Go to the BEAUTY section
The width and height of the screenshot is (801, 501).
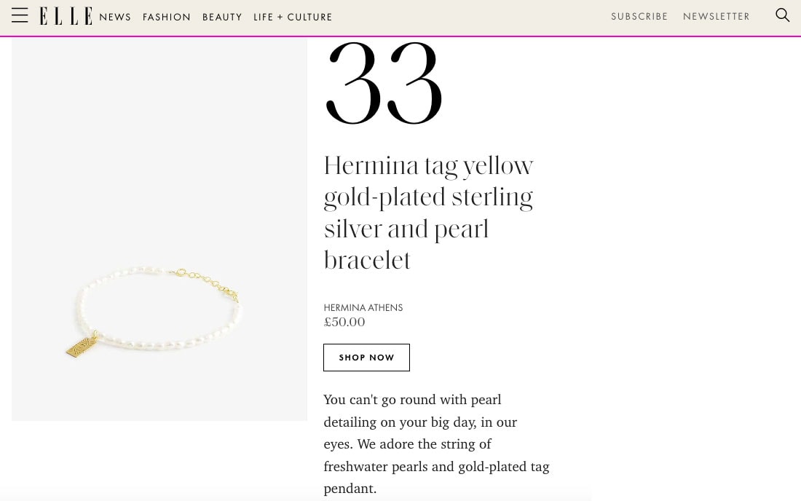222,17
